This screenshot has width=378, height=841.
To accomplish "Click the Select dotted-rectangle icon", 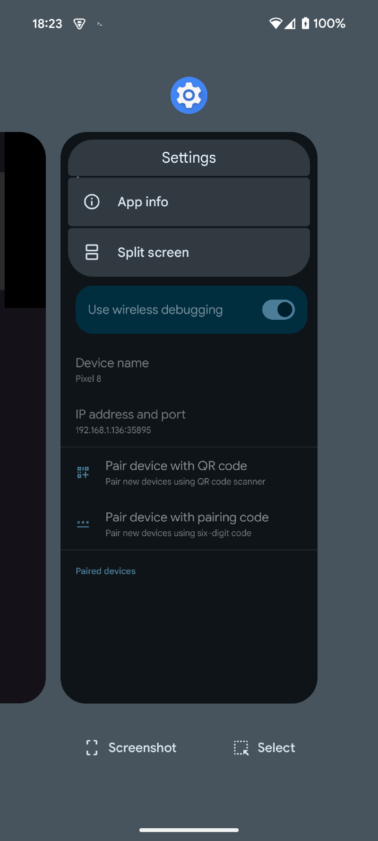I will [241, 748].
